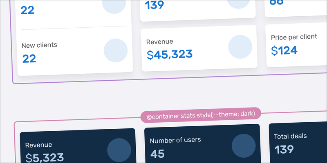Click the 22 value below New clients

[29, 59]
